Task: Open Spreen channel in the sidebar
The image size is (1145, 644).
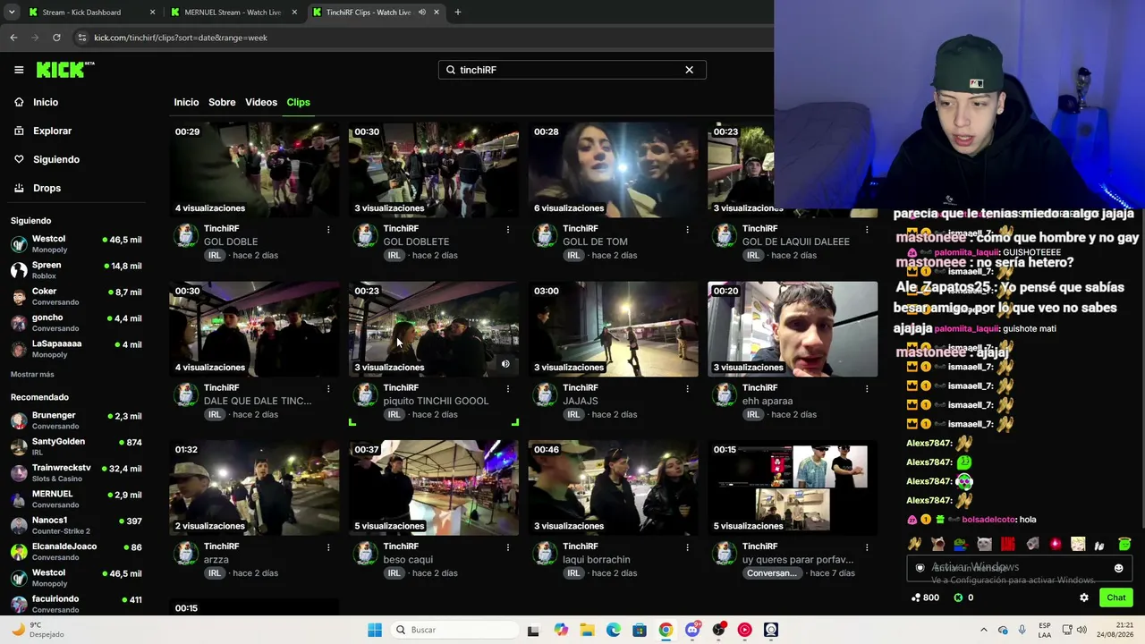Action: (76, 270)
